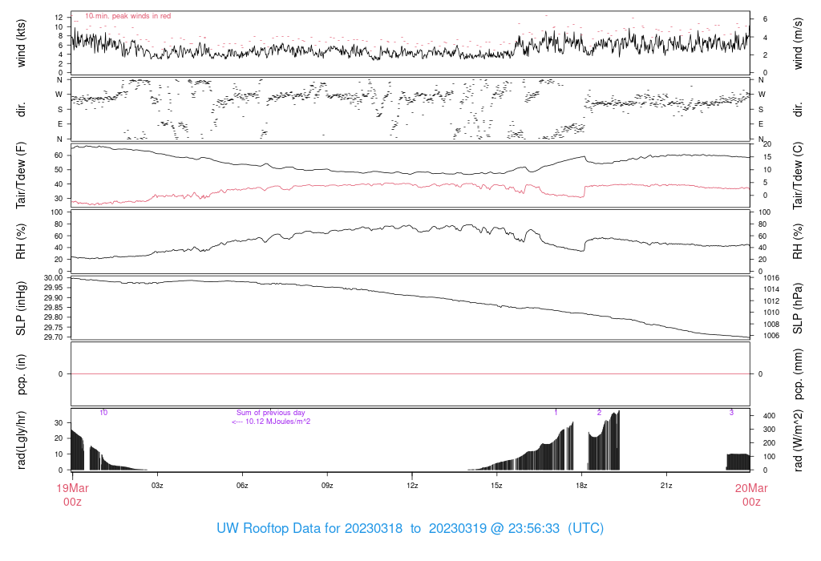Click the 'Tair/Tdew (C)' axis label
The width and height of the screenshot is (821, 561).
pyautogui.click(x=798, y=176)
